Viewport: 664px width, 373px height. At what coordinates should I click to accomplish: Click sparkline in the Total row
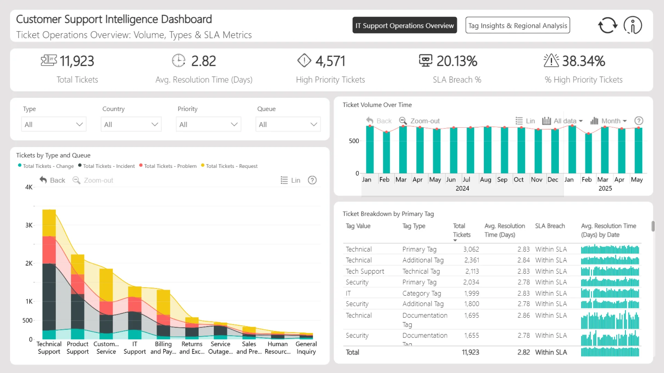click(610, 352)
